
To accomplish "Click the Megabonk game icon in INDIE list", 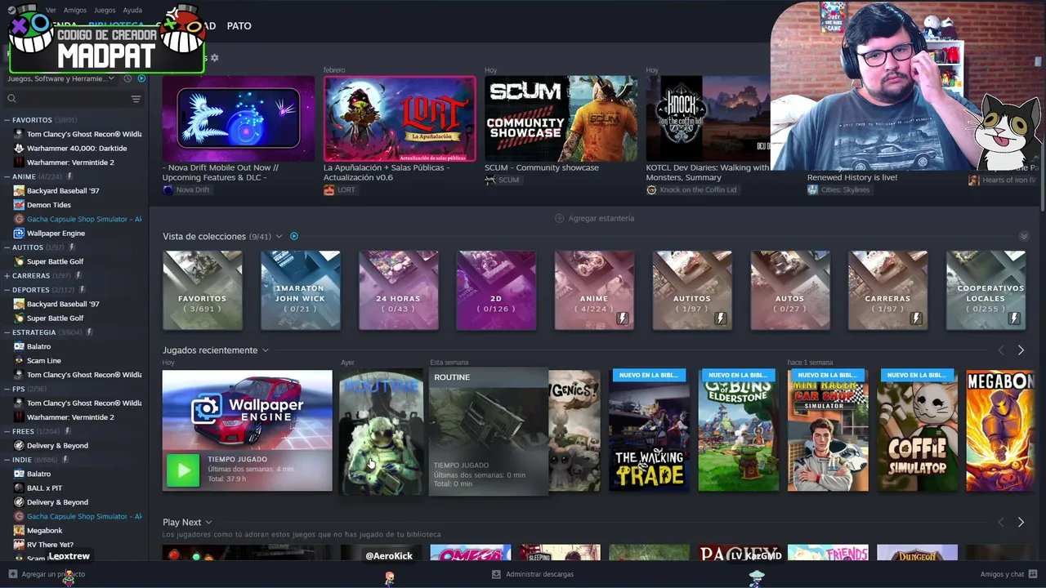I will coord(19,530).
